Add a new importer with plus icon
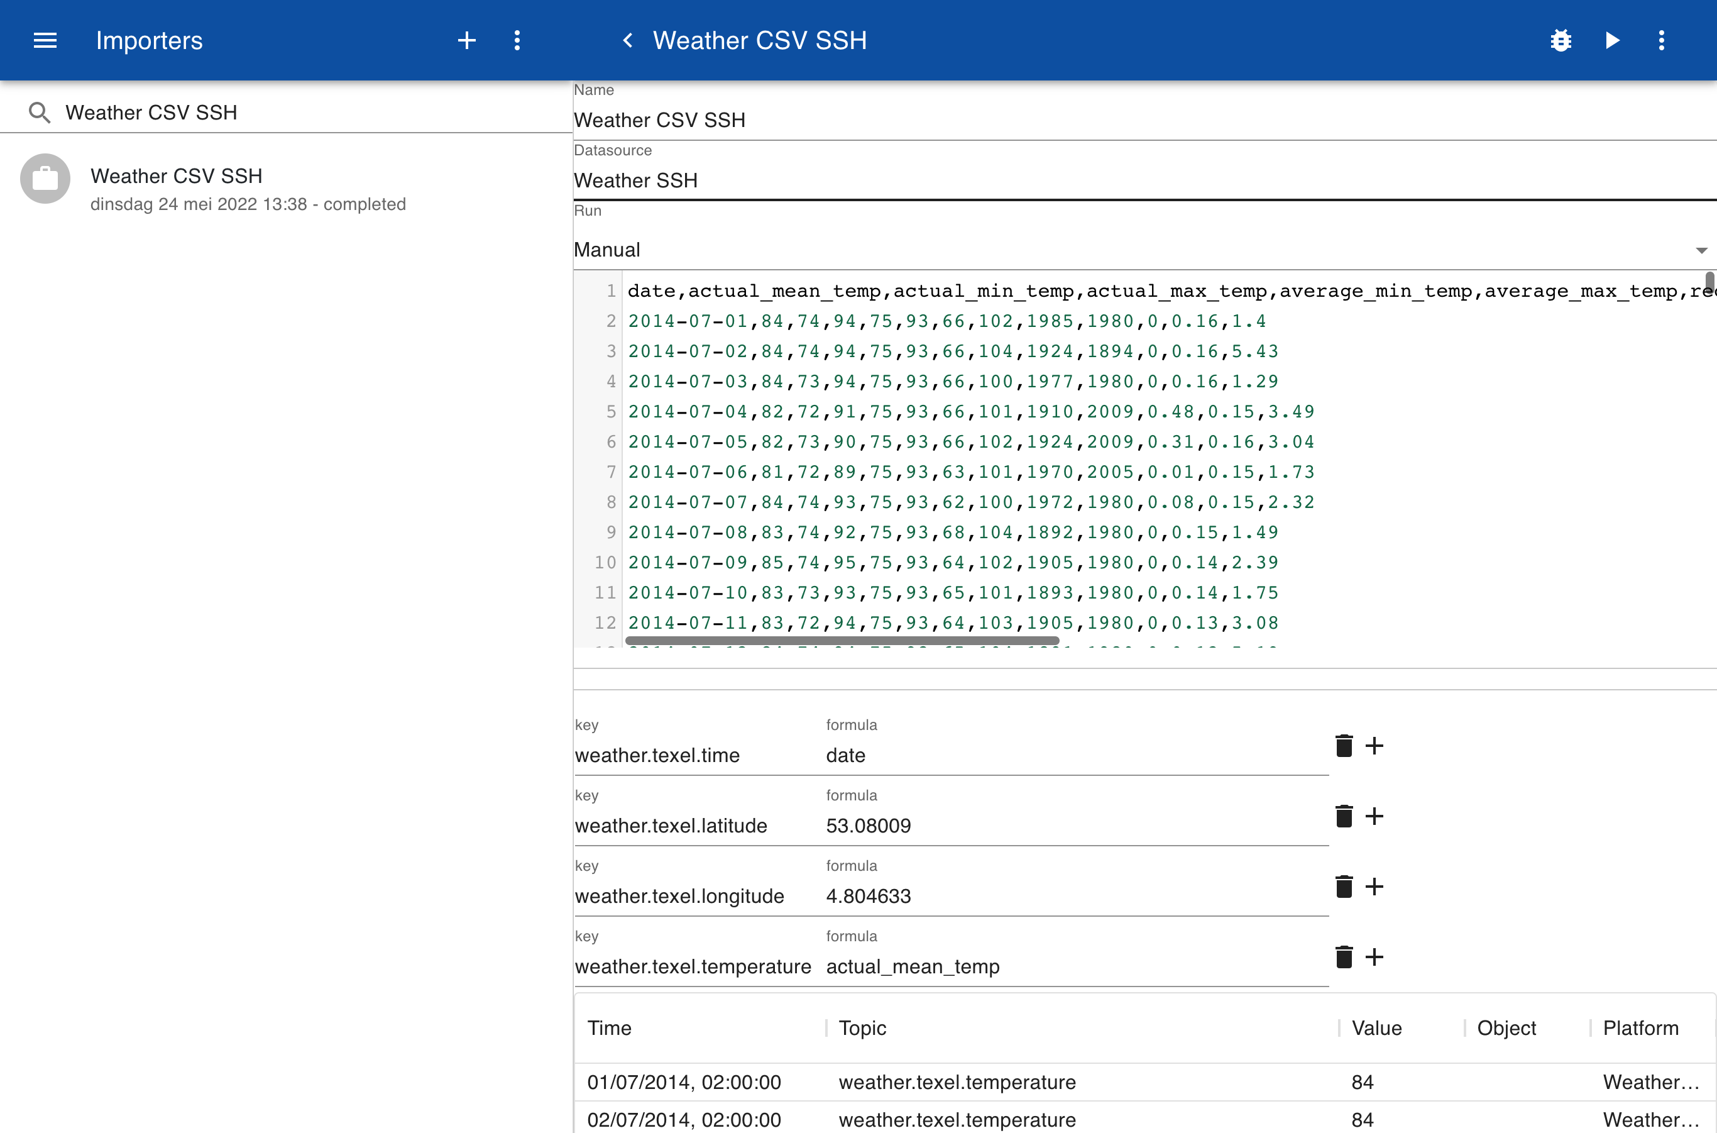Screen dimensions: 1717x1133 (x=466, y=40)
